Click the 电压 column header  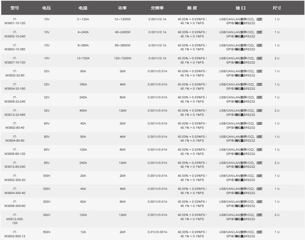[x=47, y=8]
